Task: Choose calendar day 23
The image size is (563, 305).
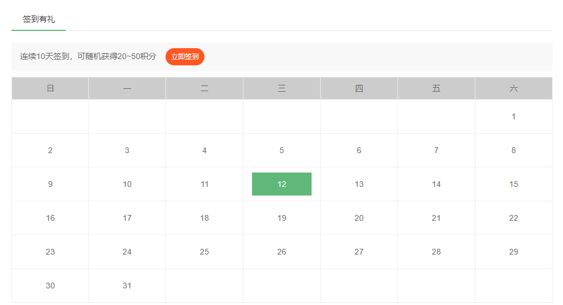Action: 50,252
